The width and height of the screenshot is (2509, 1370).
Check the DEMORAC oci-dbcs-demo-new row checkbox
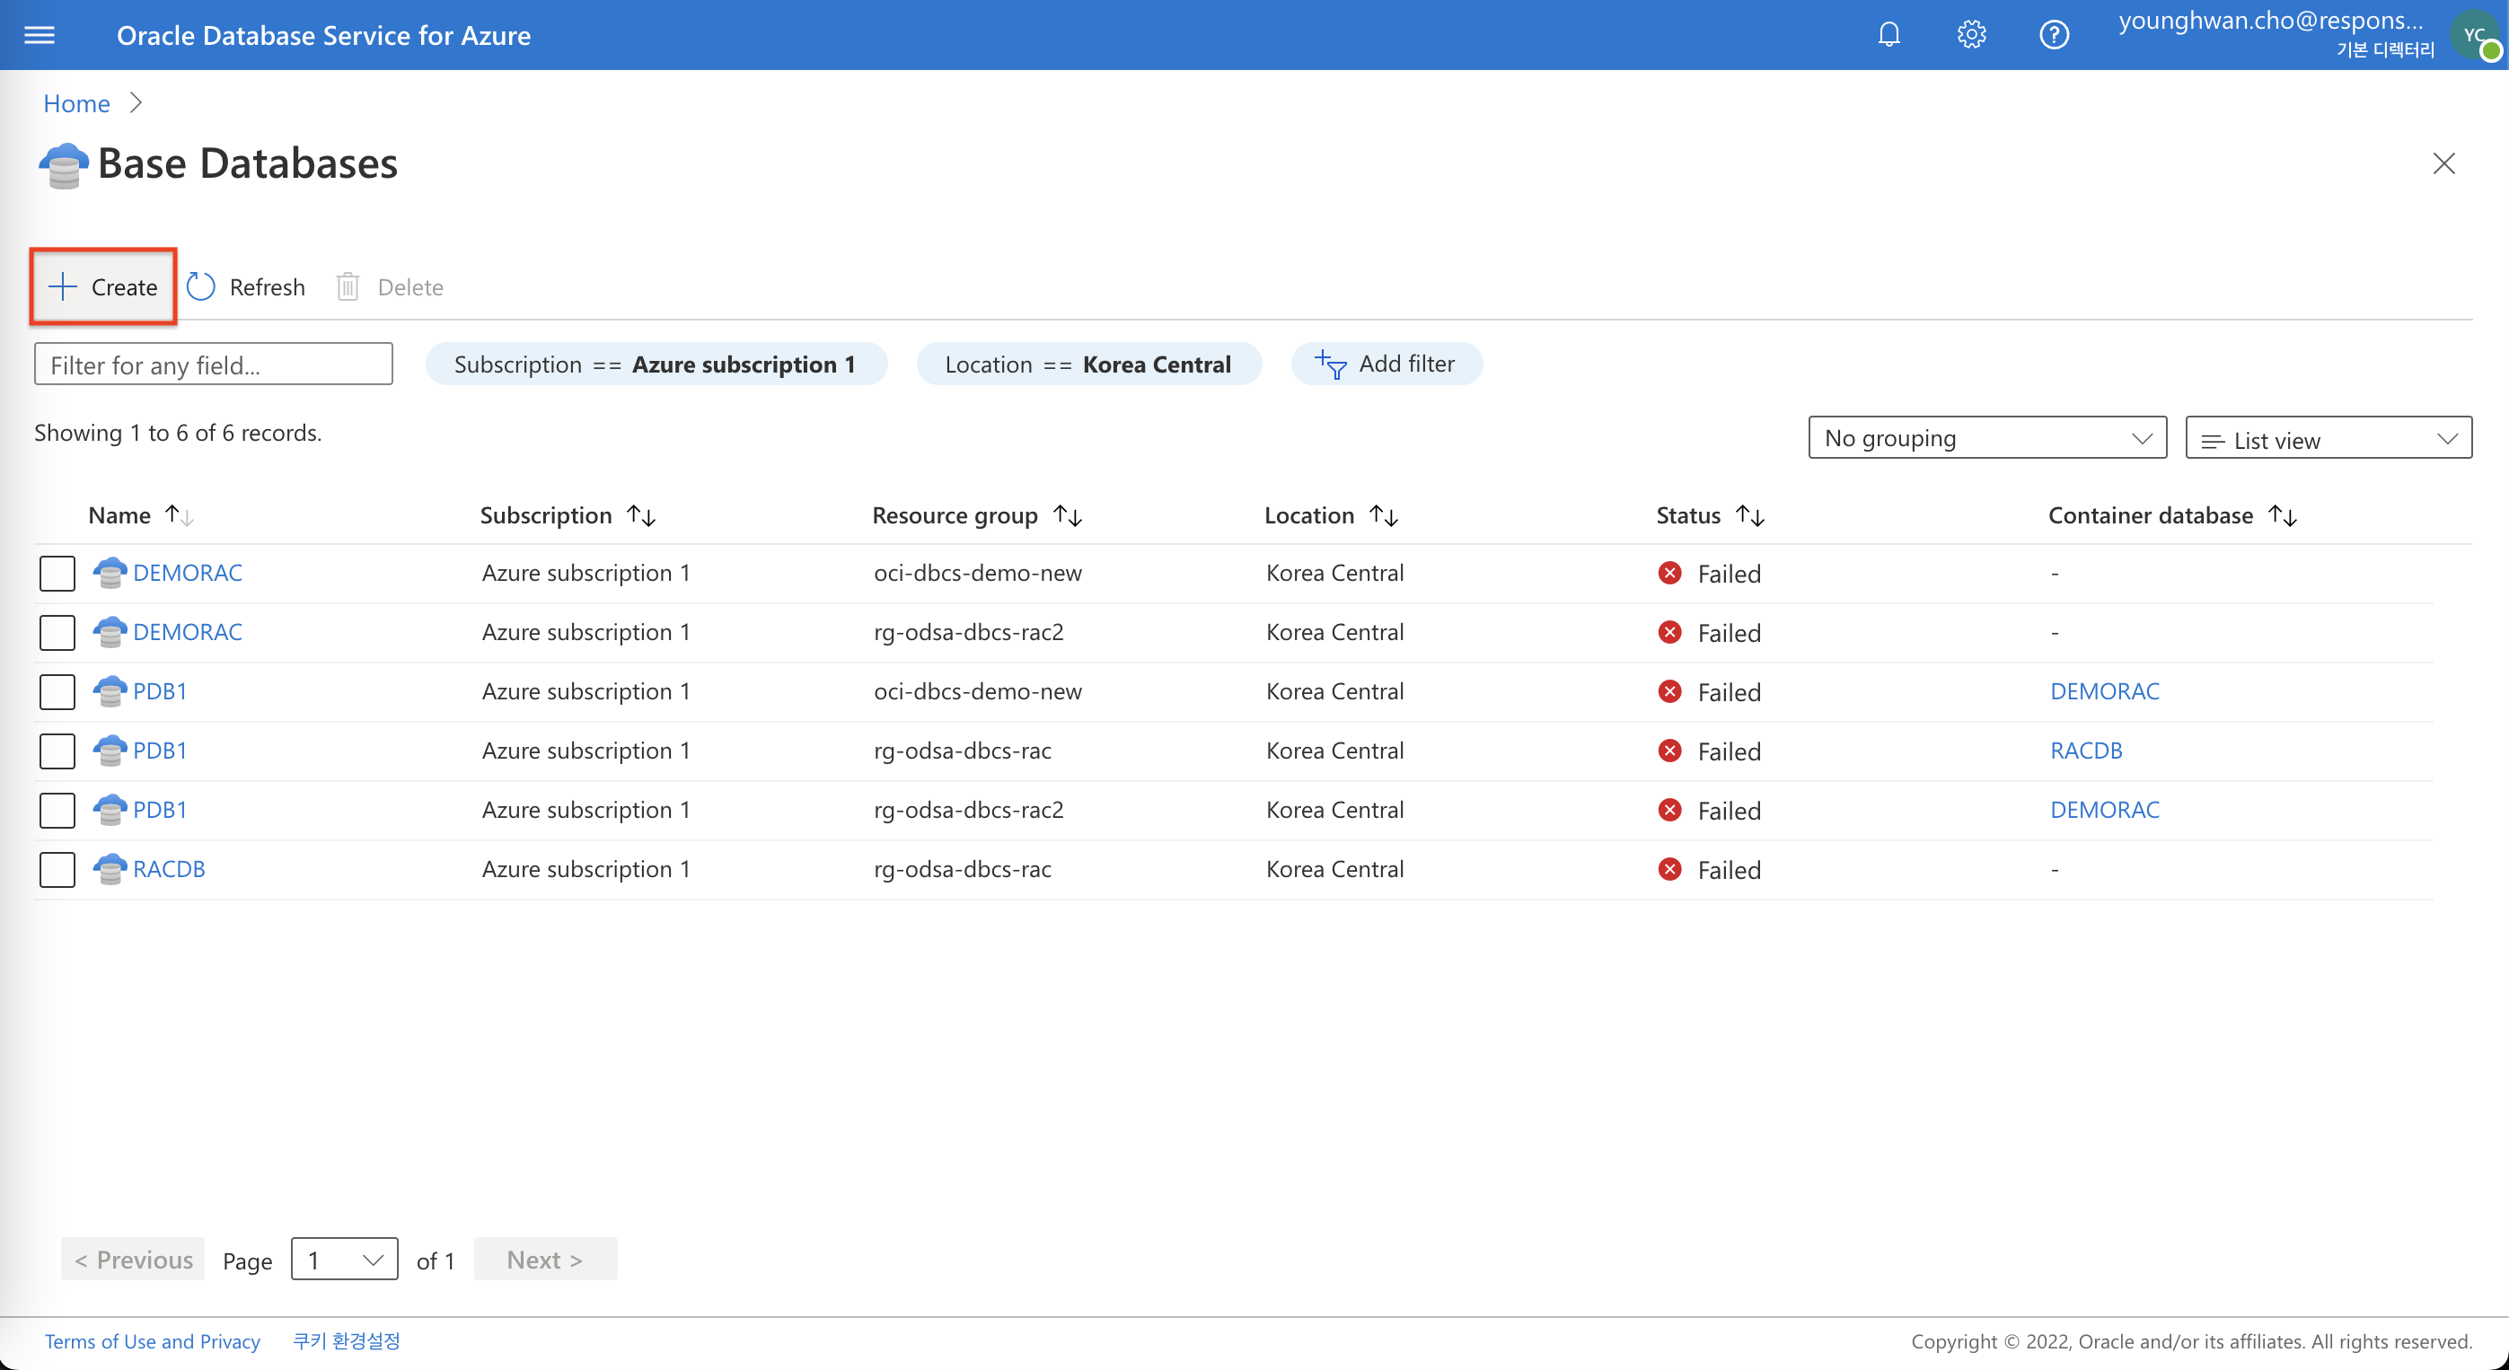coord(57,574)
